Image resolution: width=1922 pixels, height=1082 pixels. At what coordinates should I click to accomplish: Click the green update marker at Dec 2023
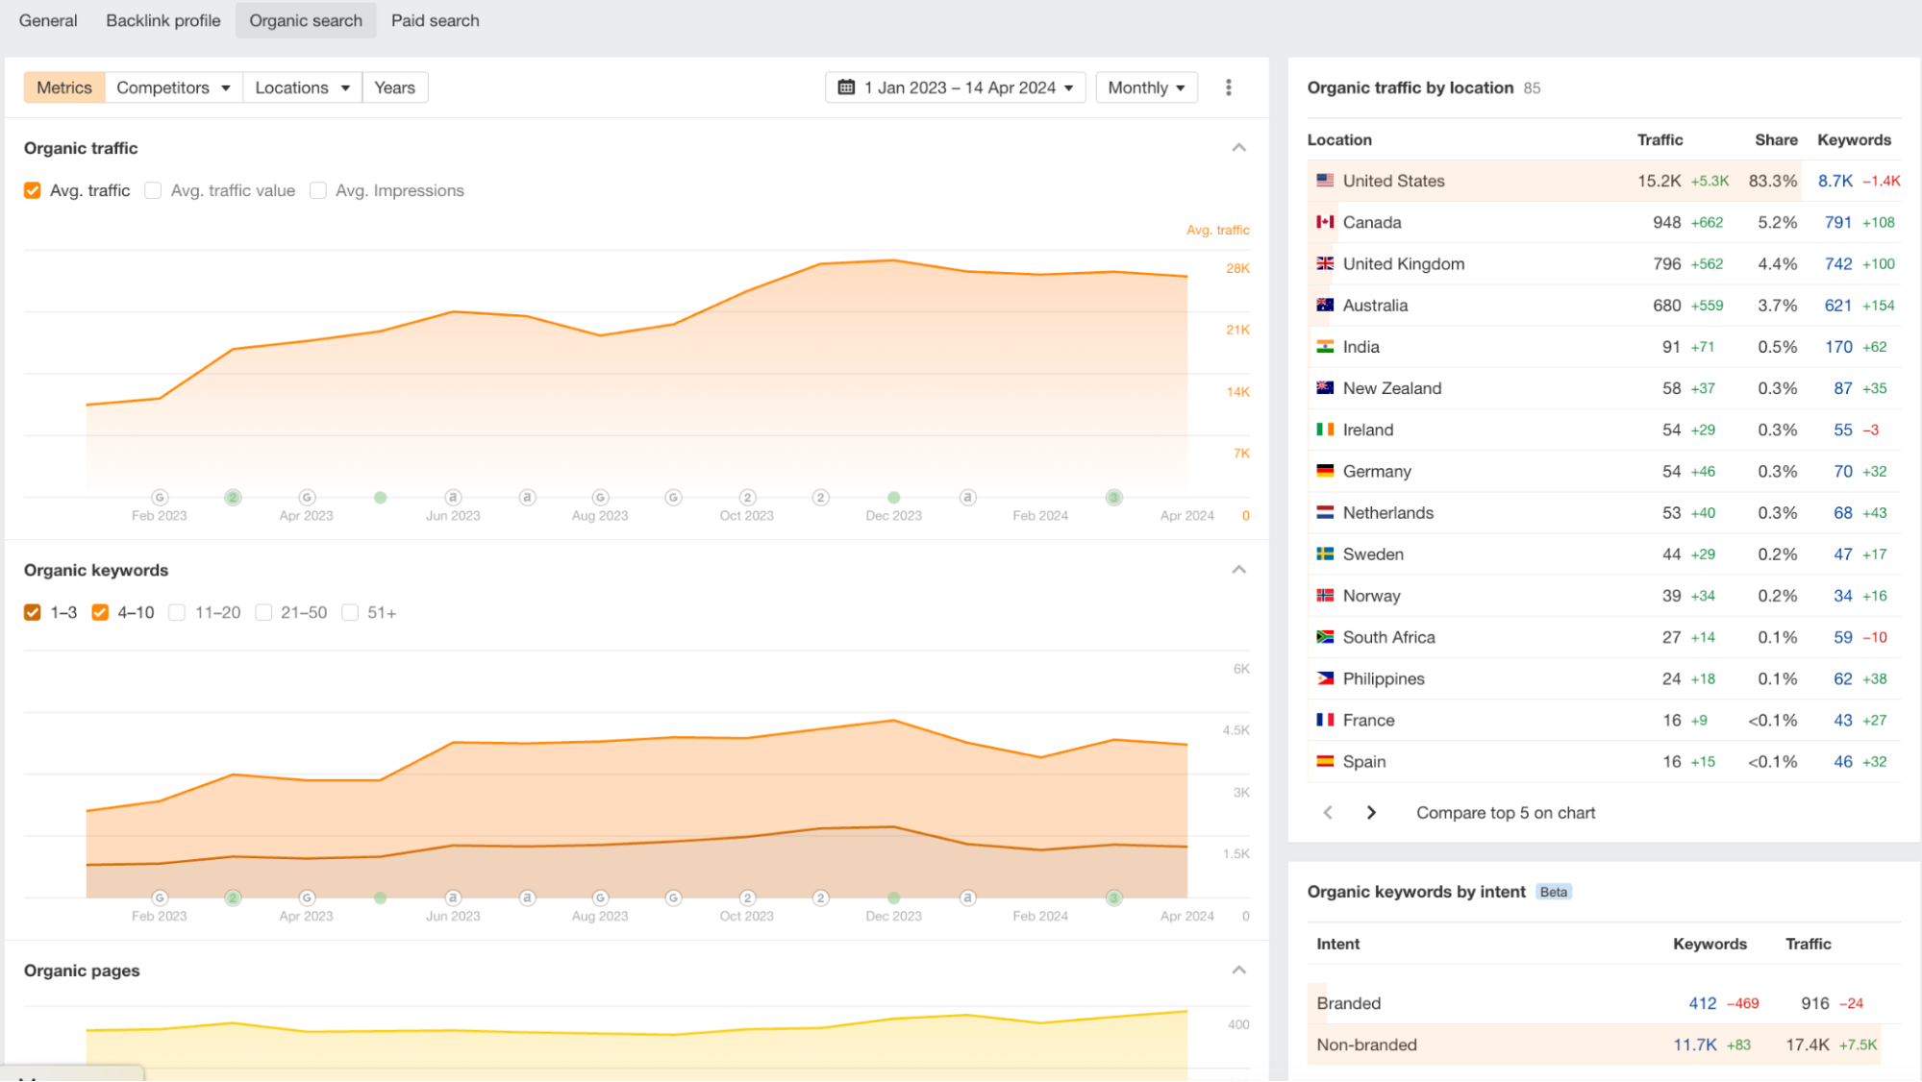click(x=893, y=498)
